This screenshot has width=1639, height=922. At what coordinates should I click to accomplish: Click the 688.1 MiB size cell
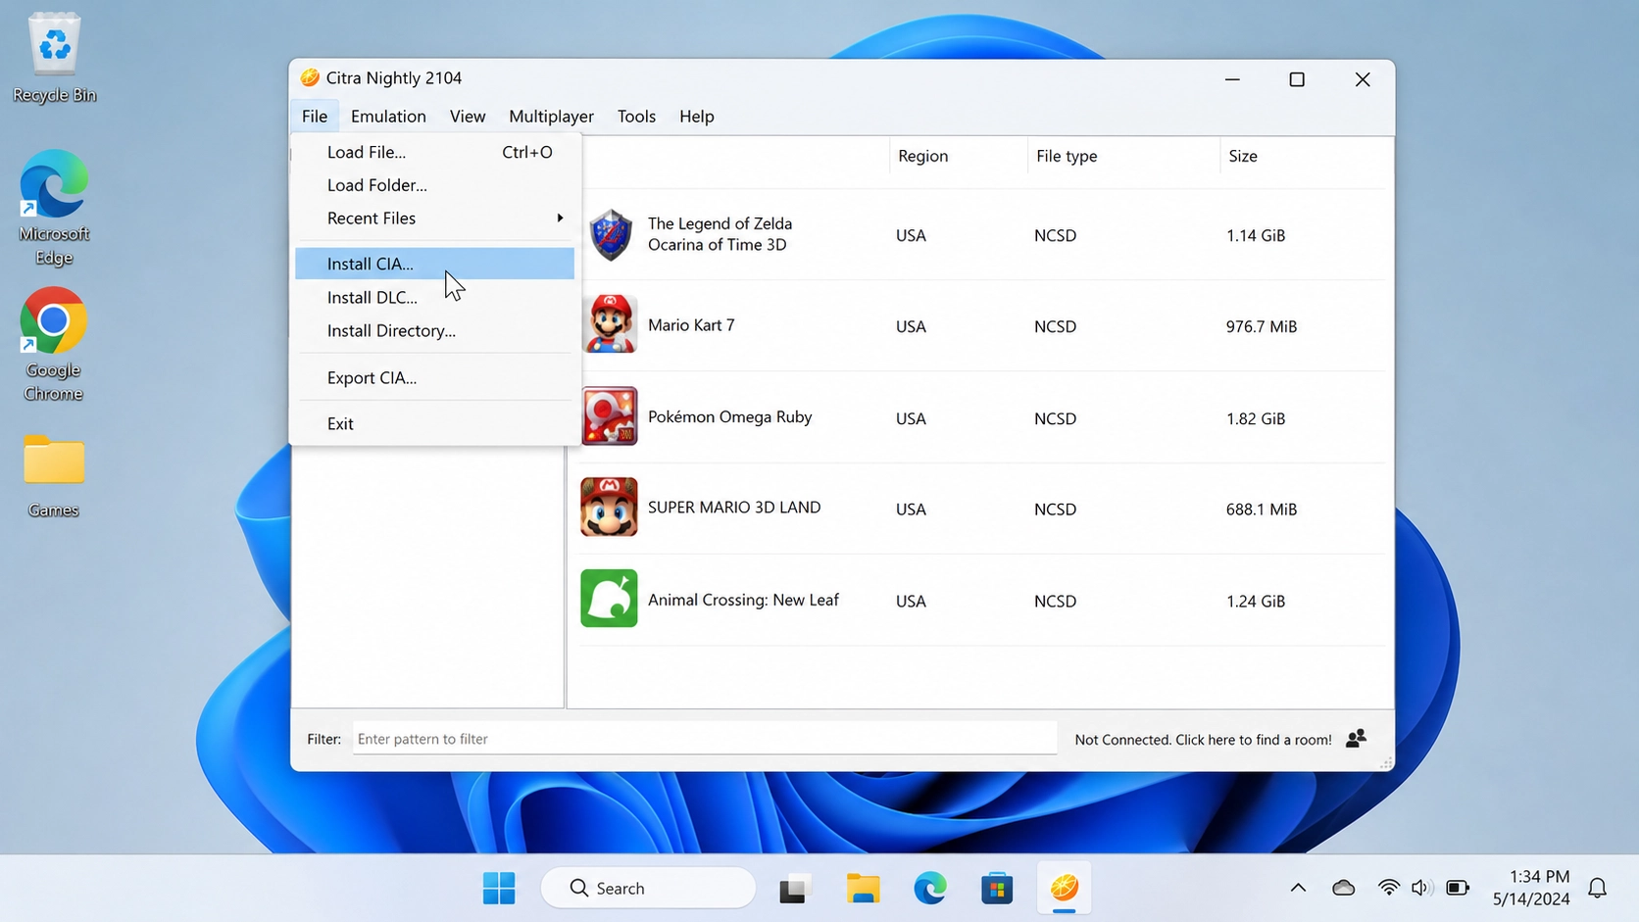coord(1262,510)
